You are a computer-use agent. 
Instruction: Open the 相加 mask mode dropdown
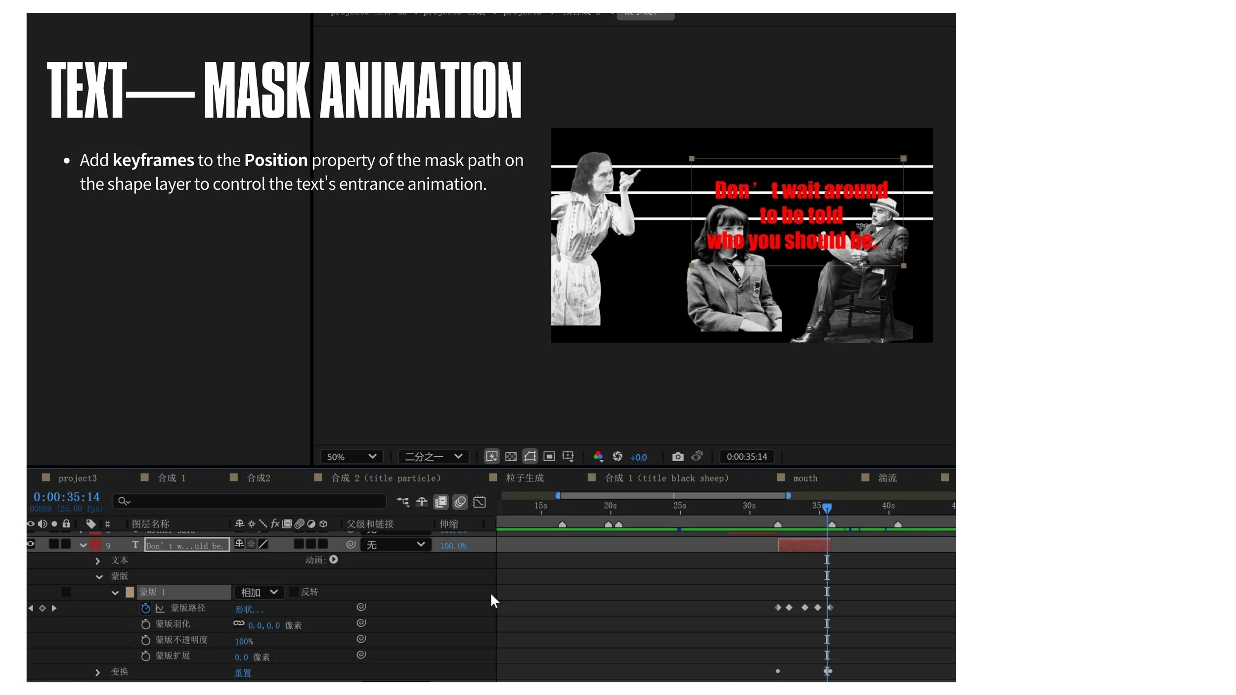[259, 592]
